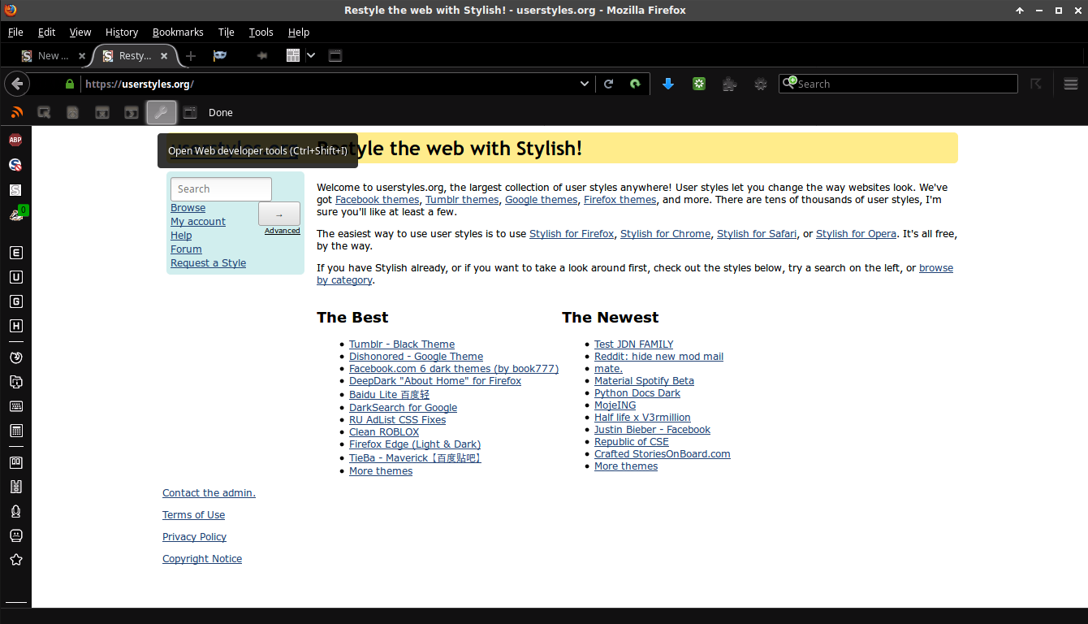This screenshot has height=624, width=1088.
Task: Click the E letter icon in sidebar
Action: 15,253
